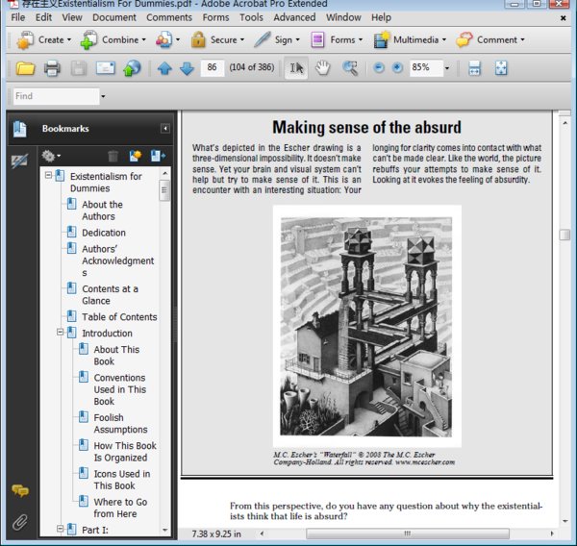Open the Create dropdown
The image size is (577, 546).
pyautogui.click(x=43, y=39)
